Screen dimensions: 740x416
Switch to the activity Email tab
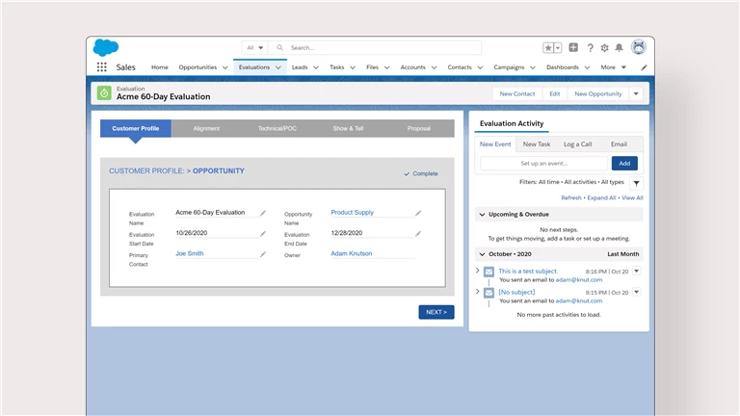click(x=619, y=144)
